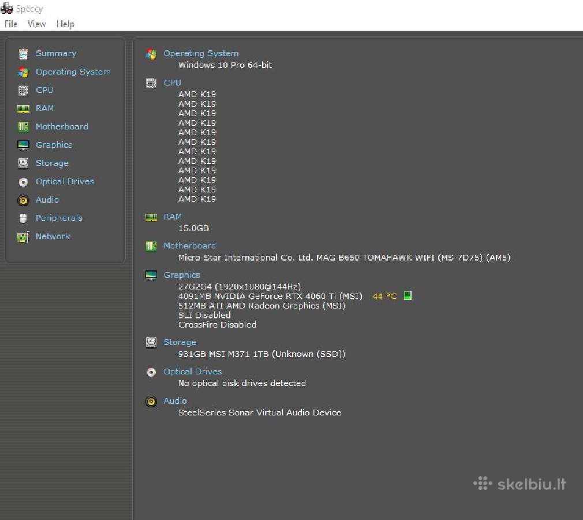583x520 pixels.
Task: Select Audio in the sidebar
Action: click(47, 199)
